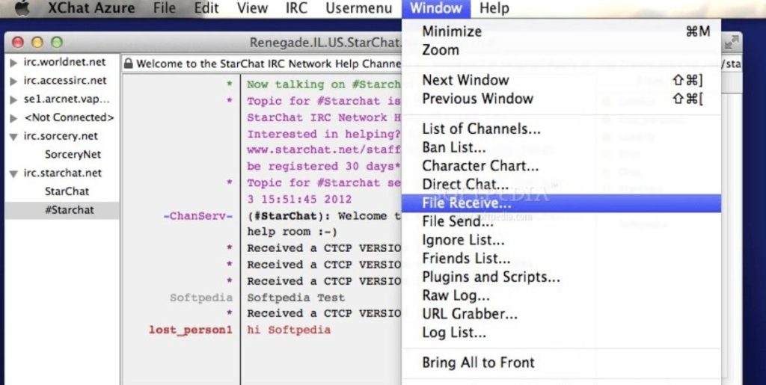Select Previous Window menu entry
Viewport: 766px width, 385px height.
click(x=561, y=99)
